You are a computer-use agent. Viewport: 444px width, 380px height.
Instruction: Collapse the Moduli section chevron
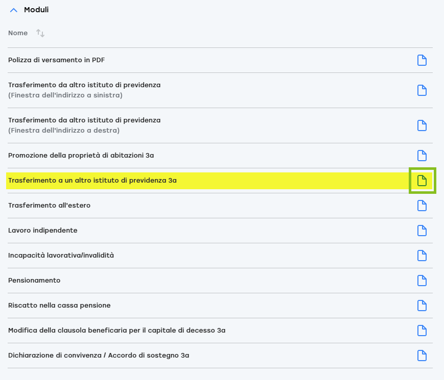[x=14, y=10]
